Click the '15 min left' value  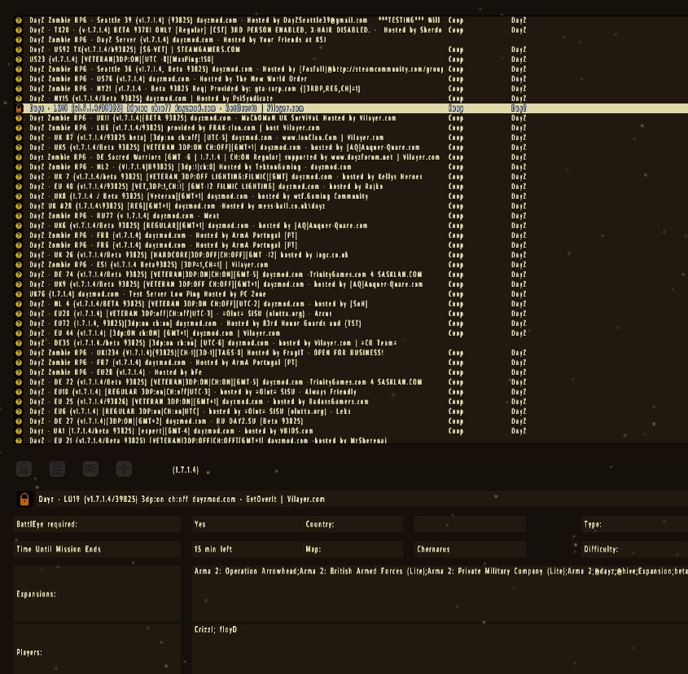pyautogui.click(x=213, y=549)
